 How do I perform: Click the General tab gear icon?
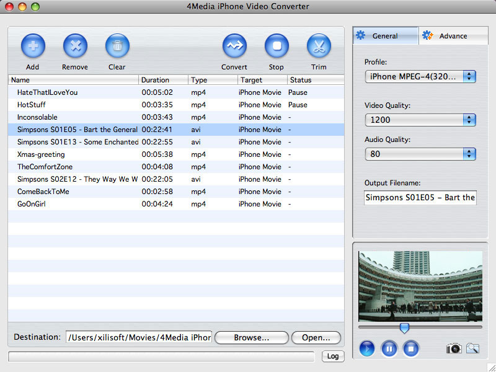[361, 35]
